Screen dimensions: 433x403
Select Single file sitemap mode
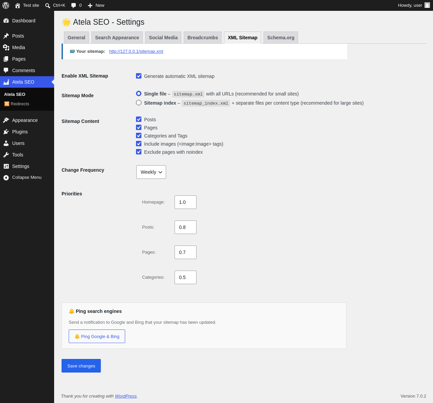pyautogui.click(x=139, y=93)
